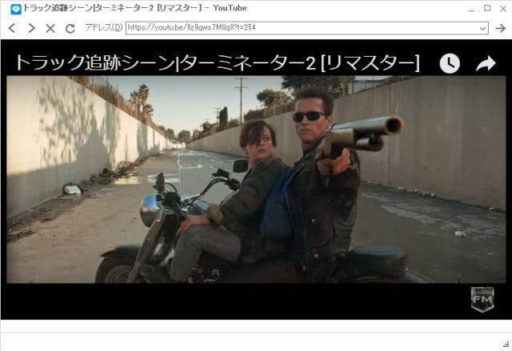The height and width of the screenshot is (351, 512).
Task: Click the app icon in the title bar
Action: pos(16,9)
